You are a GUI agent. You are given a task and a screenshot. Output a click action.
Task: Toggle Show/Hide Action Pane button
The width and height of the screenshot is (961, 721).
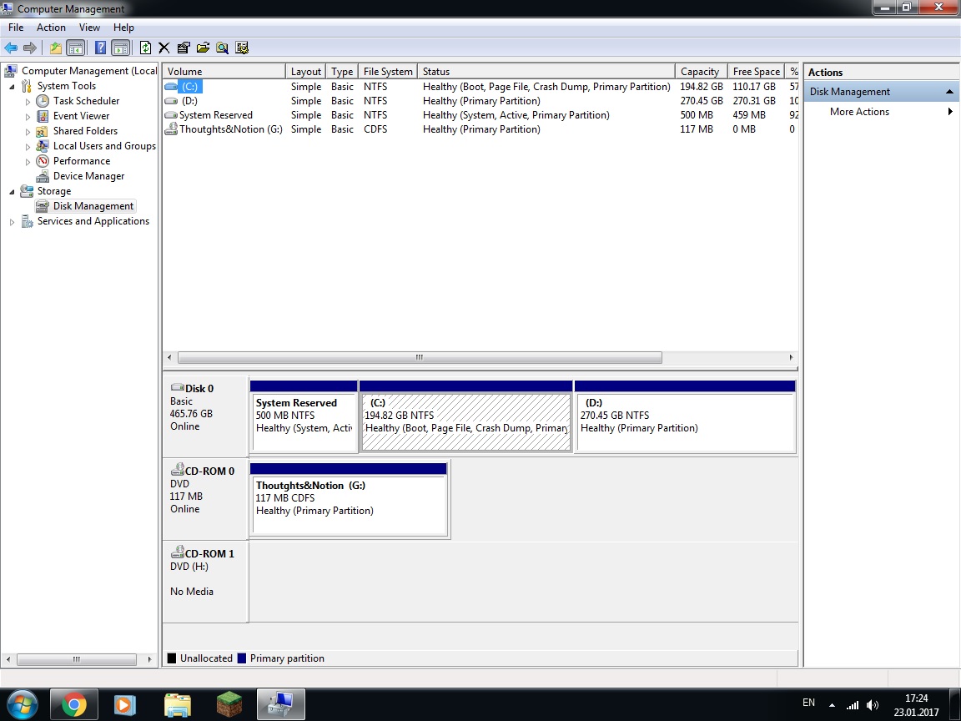120,48
